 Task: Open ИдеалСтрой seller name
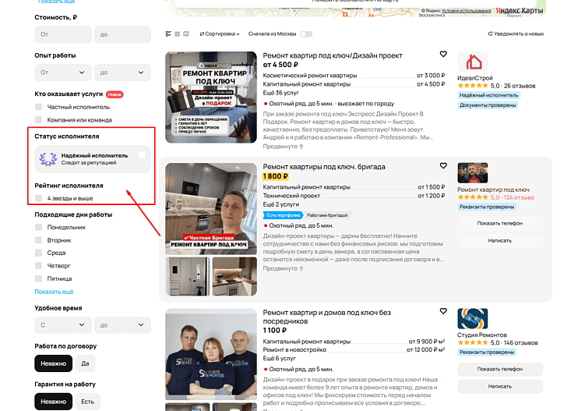[475, 78]
